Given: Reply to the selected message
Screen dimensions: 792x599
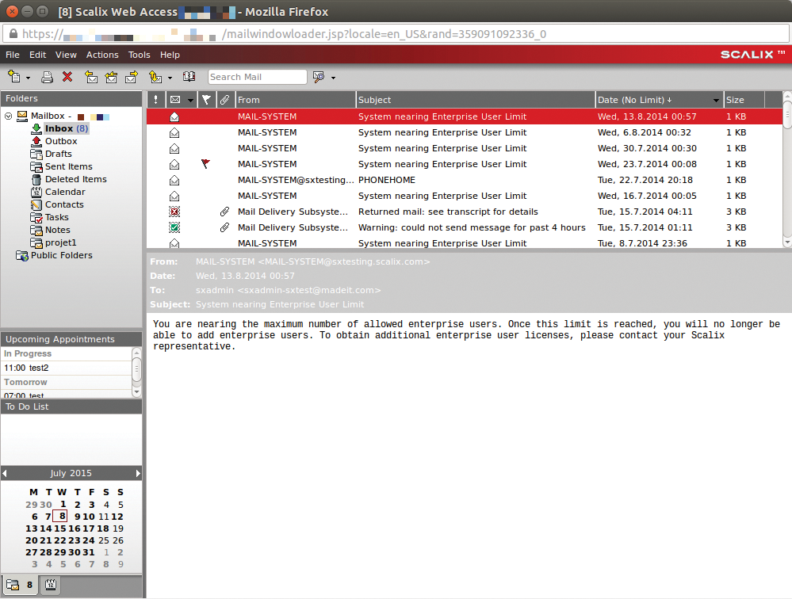Looking at the screenshot, I should click(91, 76).
